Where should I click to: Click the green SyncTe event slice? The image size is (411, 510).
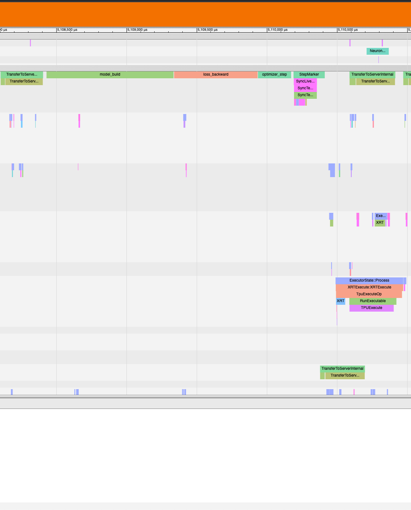[305, 95]
